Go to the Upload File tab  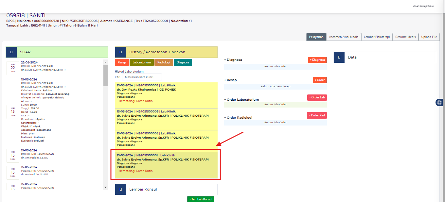coord(429,37)
